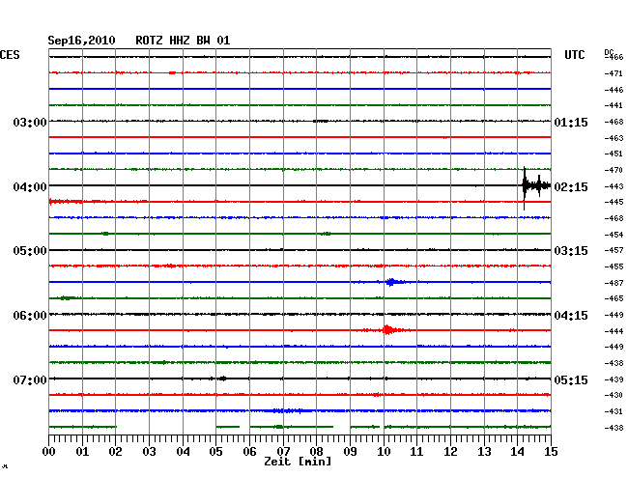Viewport: 628px width, 477px height.
Task: Select the 06 minute axis tick label
Action: point(249,451)
